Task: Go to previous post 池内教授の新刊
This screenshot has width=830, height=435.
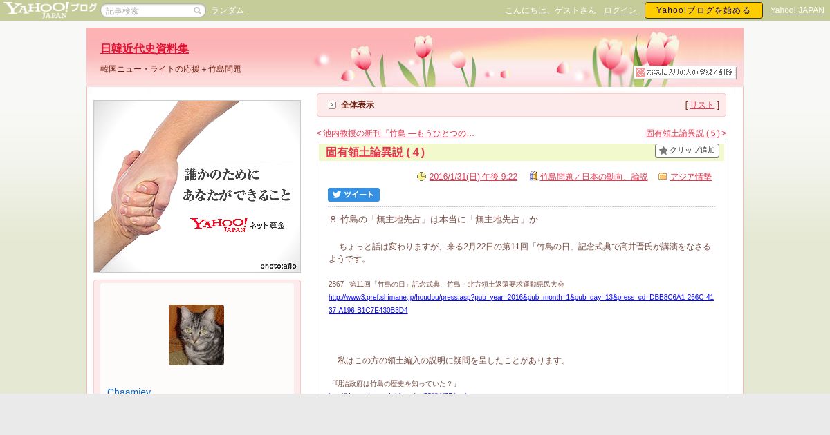Action: tap(398, 133)
